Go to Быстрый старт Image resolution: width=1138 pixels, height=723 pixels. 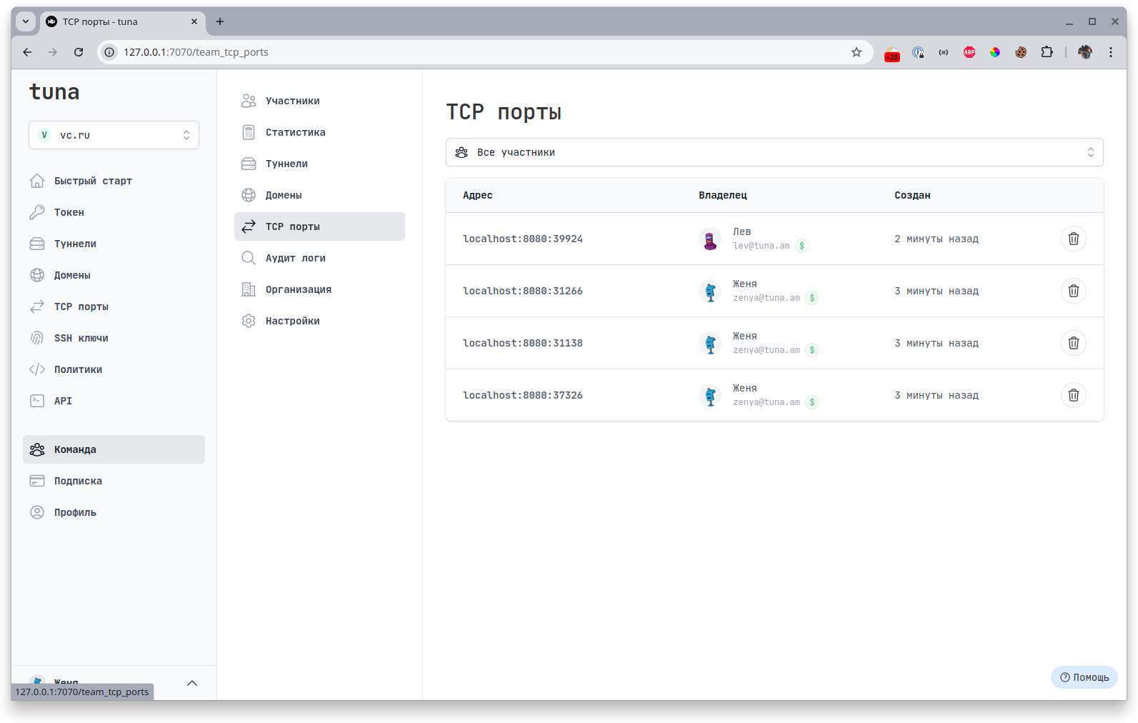(x=114, y=181)
